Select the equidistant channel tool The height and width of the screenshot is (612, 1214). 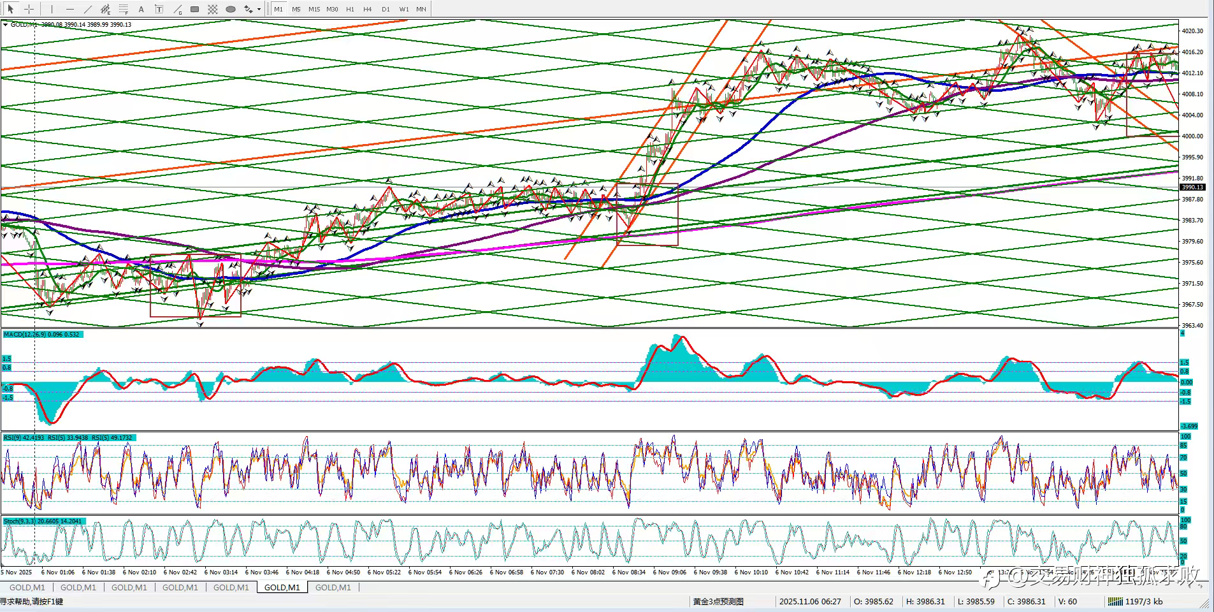[x=106, y=9]
